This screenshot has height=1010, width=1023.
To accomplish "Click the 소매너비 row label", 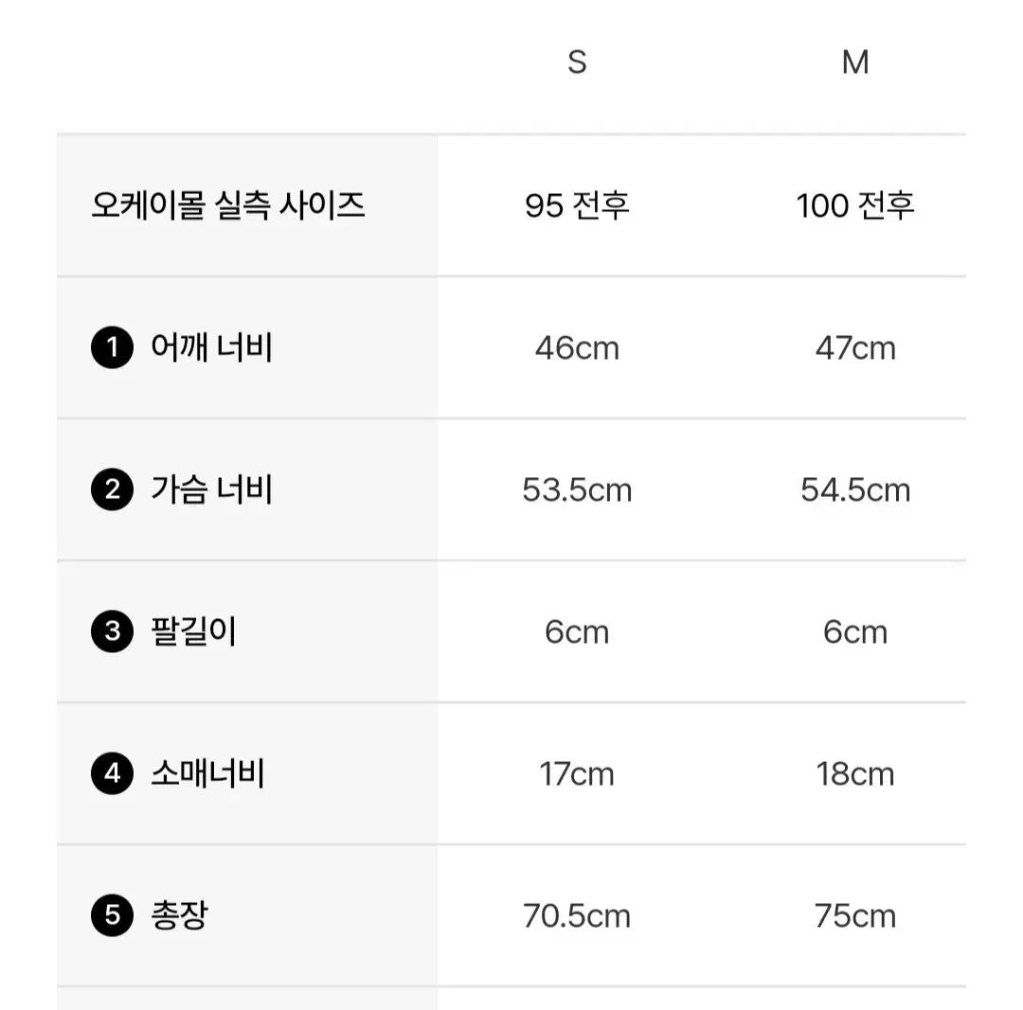I will [207, 774].
